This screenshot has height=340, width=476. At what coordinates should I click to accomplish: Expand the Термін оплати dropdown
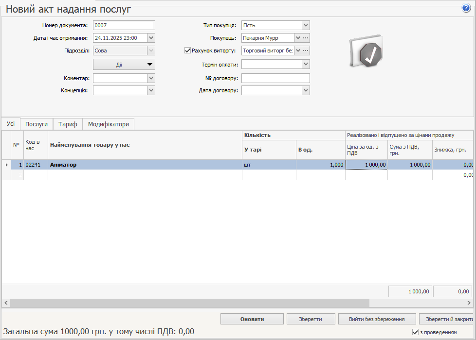click(x=305, y=64)
